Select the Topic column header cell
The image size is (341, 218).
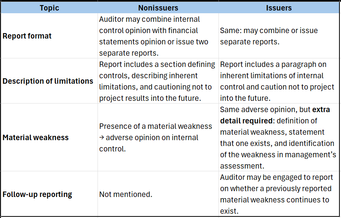[x=49, y=8]
